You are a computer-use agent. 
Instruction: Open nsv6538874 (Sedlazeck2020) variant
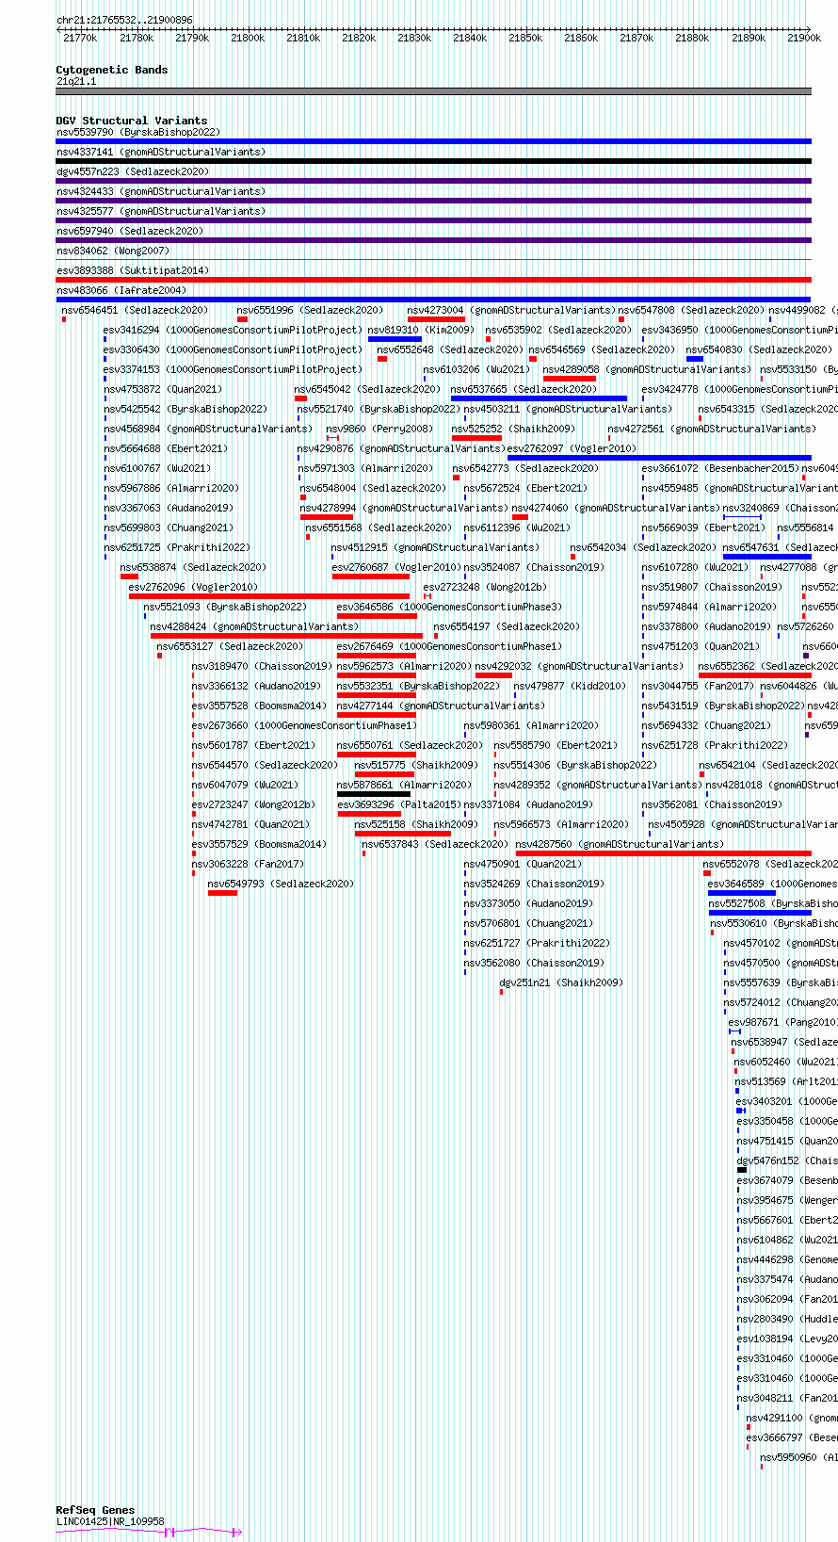[194, 568]
